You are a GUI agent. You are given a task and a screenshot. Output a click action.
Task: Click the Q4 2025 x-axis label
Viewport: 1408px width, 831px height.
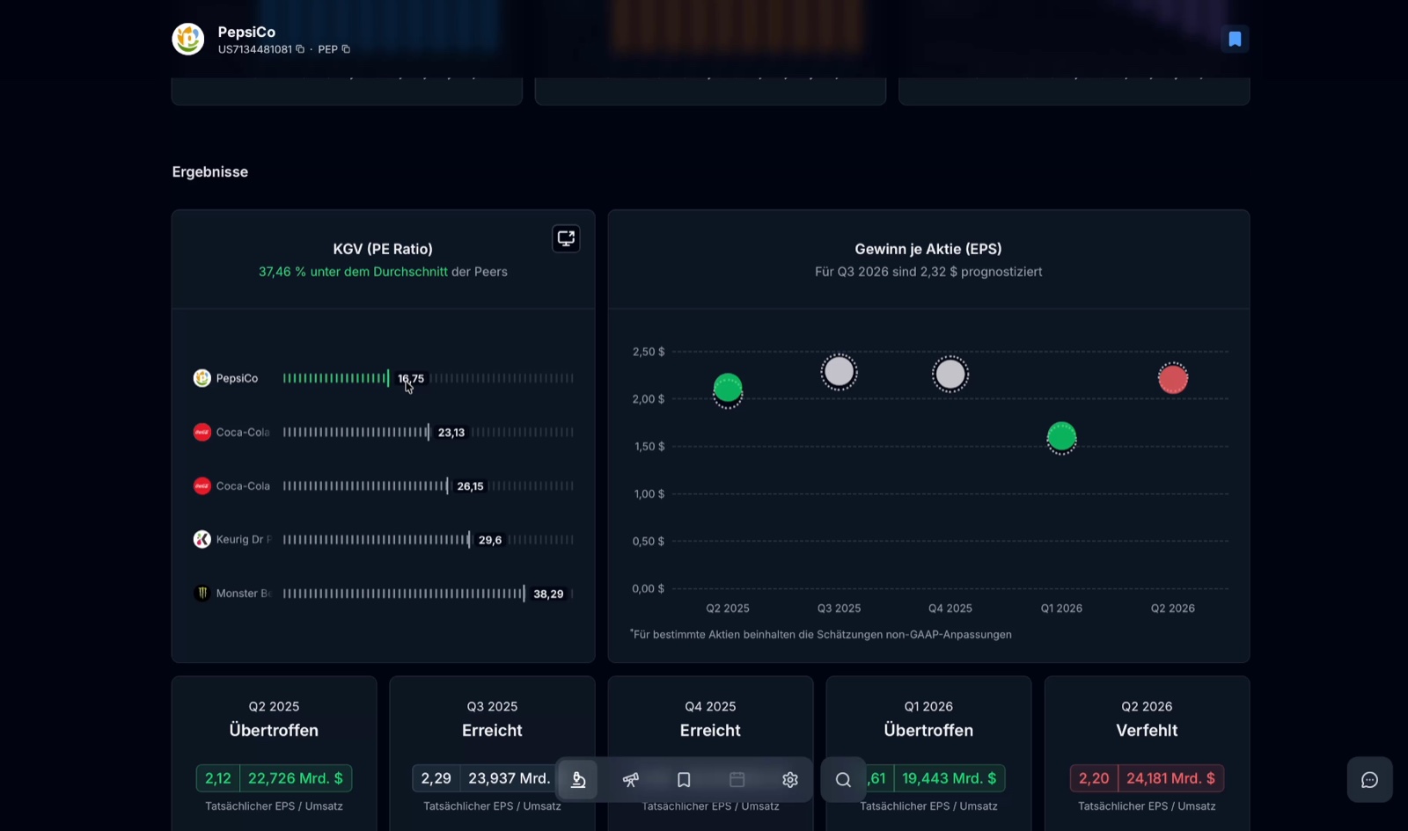(x=950, y=609)
